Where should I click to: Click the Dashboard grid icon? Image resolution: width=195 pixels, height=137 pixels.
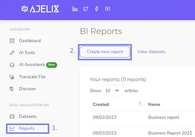tap(12, 41)
